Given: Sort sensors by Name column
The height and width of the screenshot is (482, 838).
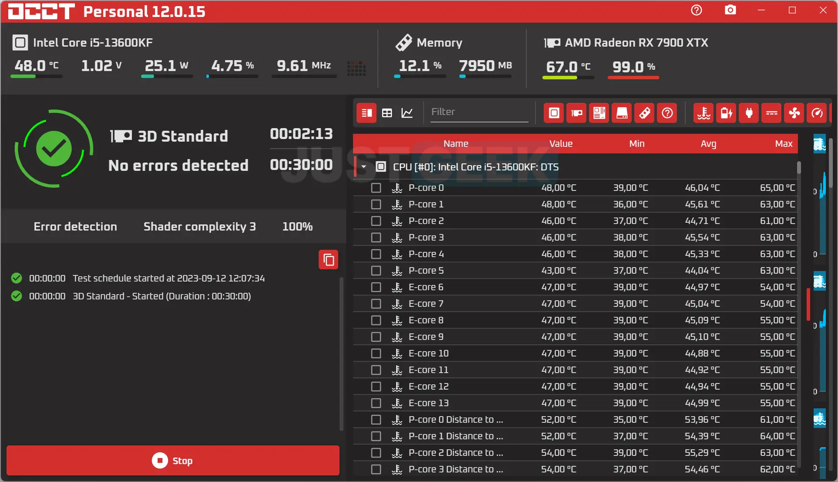Looking at the screenshot, I should click(x=456, y=144).
